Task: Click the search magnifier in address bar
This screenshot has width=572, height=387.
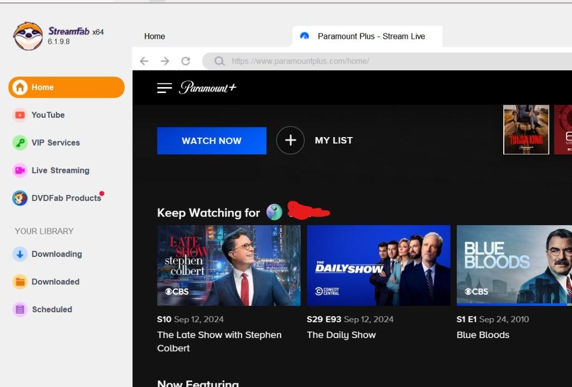Action: pos(219,61)
